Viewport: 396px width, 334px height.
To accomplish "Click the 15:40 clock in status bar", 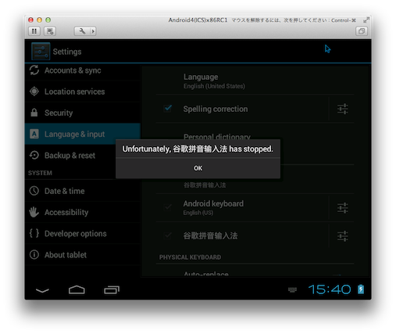I will 330,289.
